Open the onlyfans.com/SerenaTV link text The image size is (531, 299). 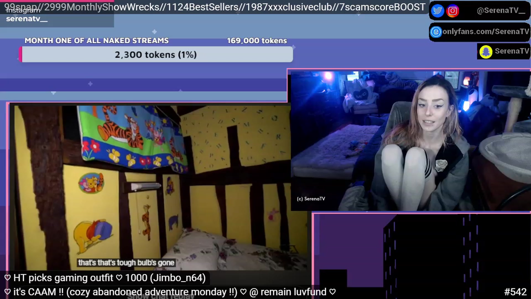(486, 32)
